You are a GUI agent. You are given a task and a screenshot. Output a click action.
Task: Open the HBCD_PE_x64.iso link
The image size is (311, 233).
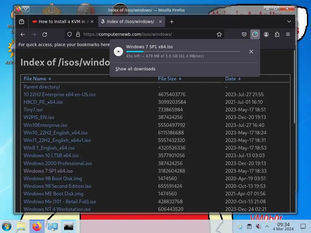pos(43,102)
